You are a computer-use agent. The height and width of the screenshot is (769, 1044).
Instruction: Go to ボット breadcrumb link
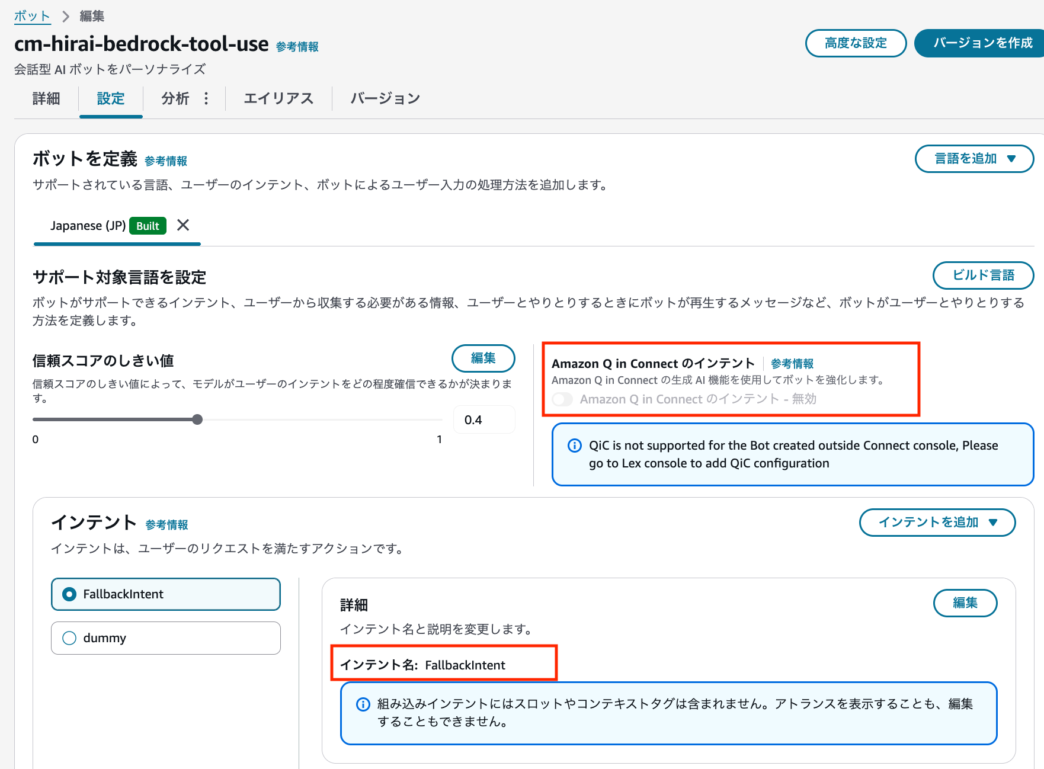coord(32,16)
